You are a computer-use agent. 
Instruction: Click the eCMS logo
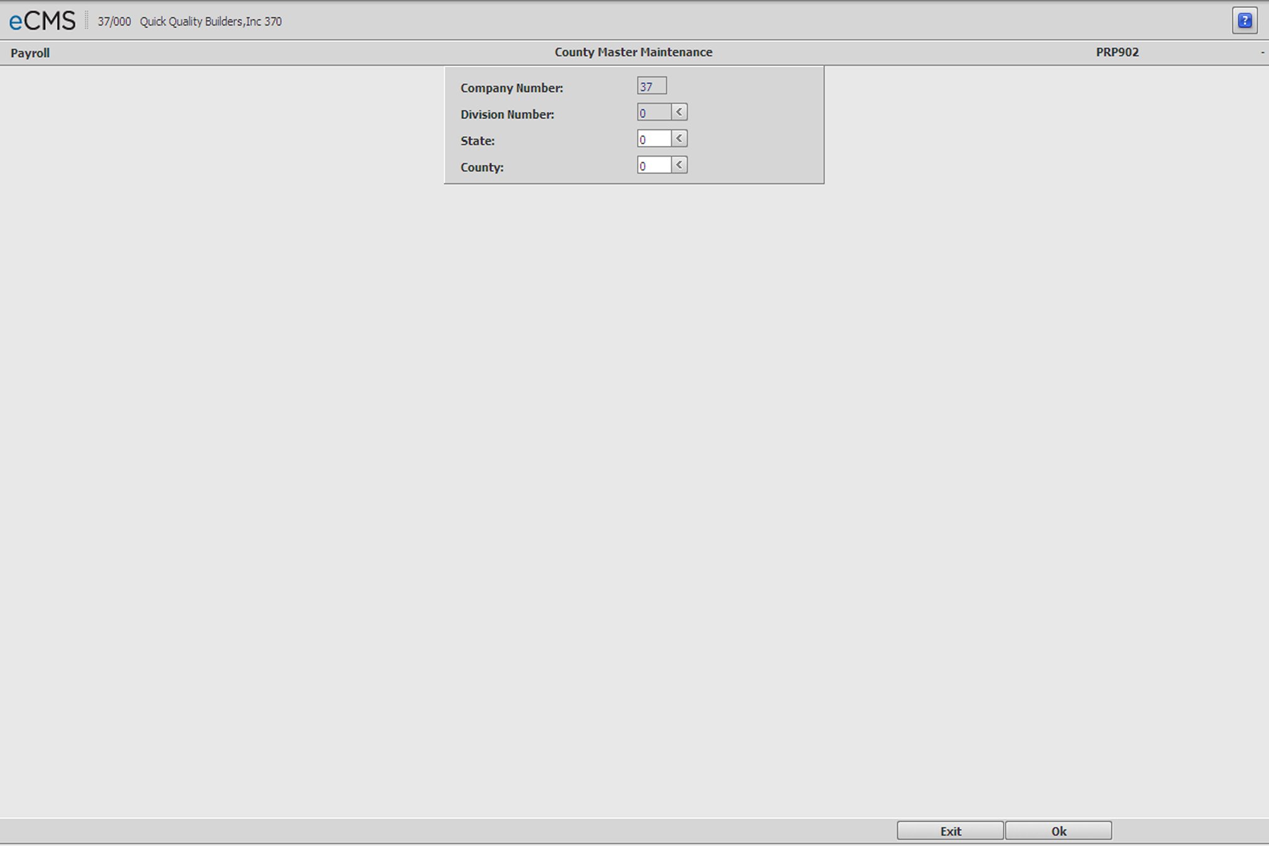click(42, 21)
